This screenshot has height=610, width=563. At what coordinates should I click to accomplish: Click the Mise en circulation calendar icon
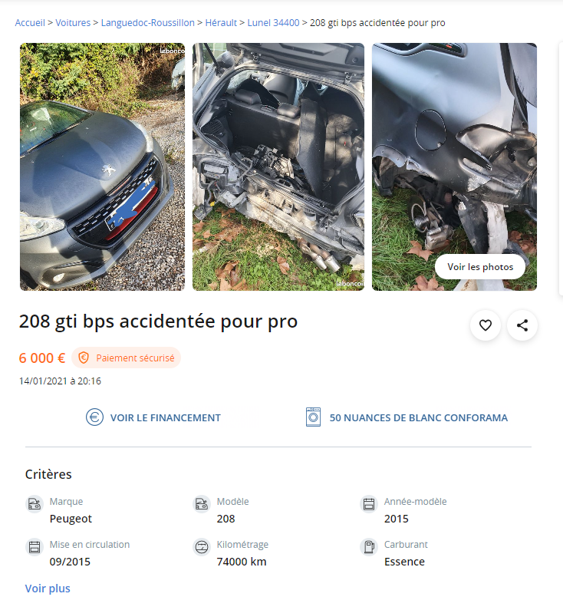point(35,547)
